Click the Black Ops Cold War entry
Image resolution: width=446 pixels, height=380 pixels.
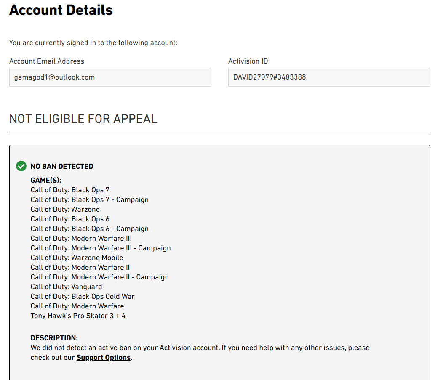83,296
